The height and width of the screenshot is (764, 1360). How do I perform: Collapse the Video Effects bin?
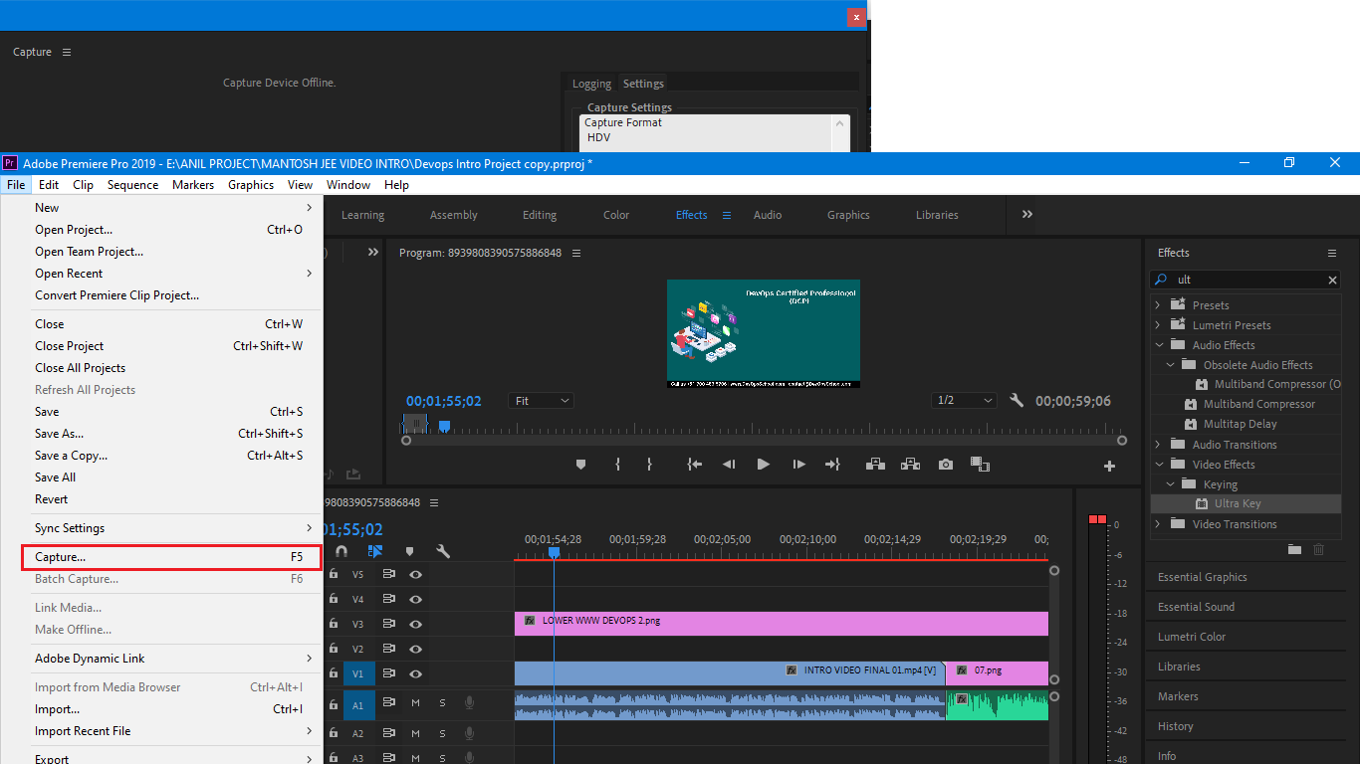click(1158, 465)
